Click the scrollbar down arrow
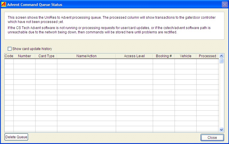The width and height of the screenshot is (229, 144). pos(222,130)
